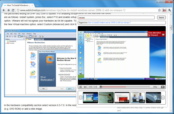Open View menu in VMware image
This screenshot has height=114, width=174.
coord(15,34)
